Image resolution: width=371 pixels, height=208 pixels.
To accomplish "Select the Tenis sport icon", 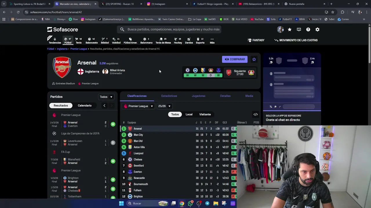I will pyautogui.click(x=79, y=40).
